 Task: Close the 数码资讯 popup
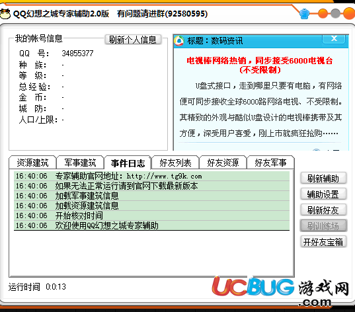[x=334, y=39]
